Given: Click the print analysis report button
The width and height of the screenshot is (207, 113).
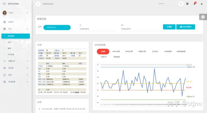Looking at the screenshot, I should click(x=185, y=27).
